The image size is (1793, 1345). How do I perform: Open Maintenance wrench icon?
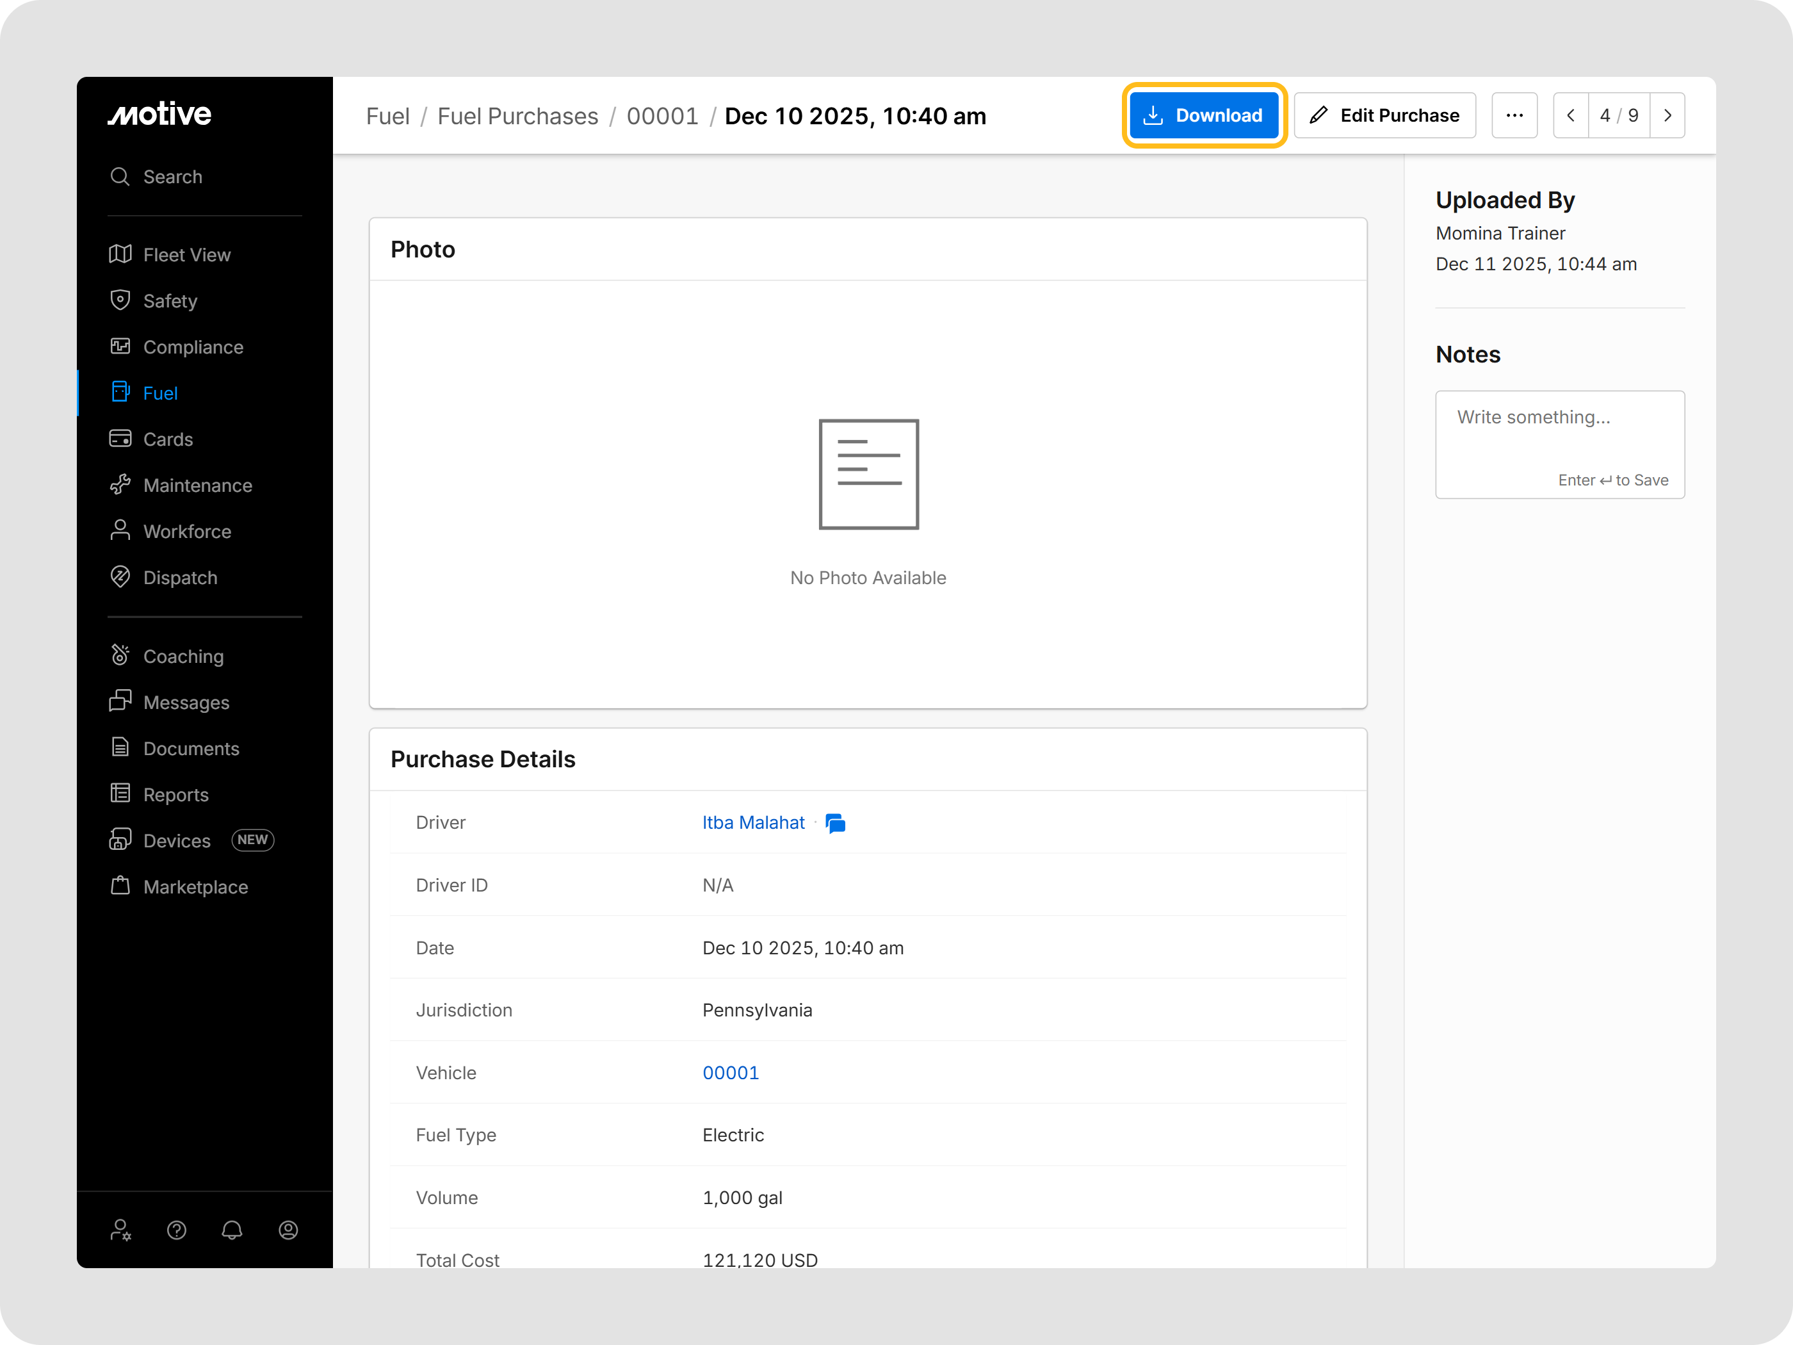[120, 485]
